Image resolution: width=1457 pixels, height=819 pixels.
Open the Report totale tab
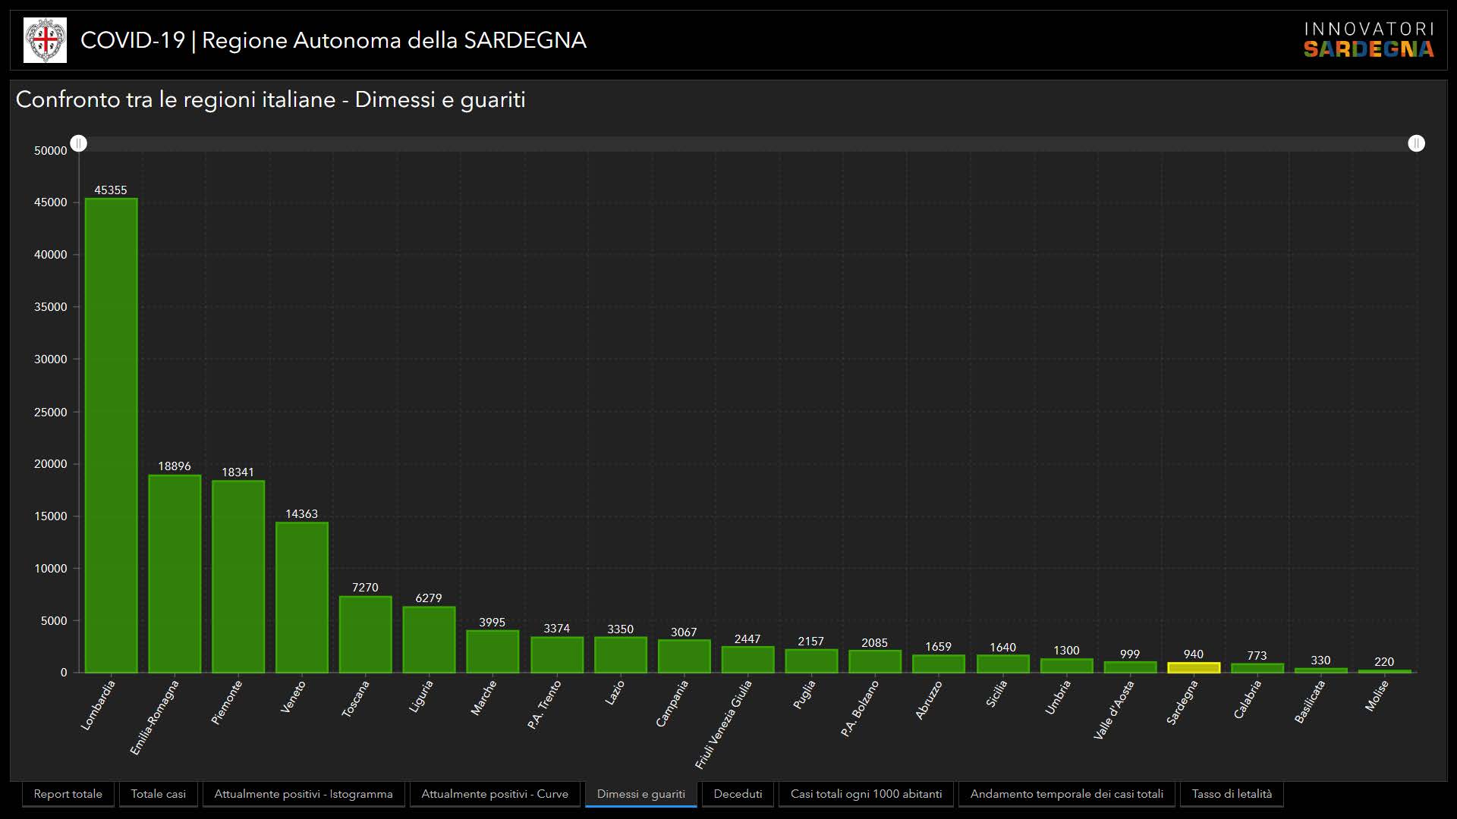pos(68,794)
